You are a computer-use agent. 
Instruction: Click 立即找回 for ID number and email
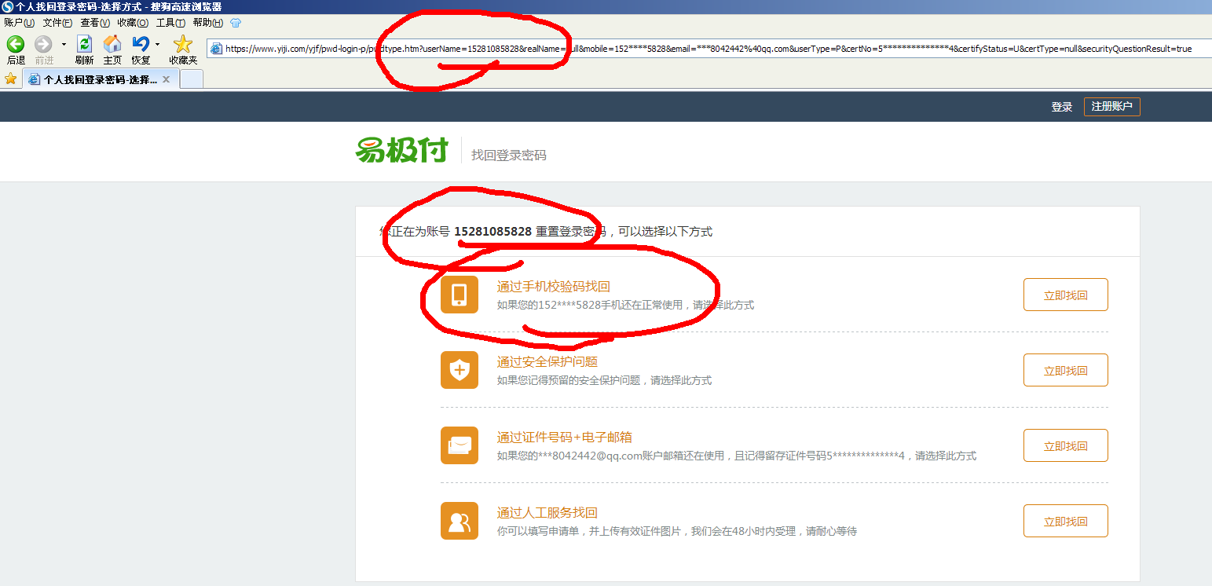[x=1066, y=445]
